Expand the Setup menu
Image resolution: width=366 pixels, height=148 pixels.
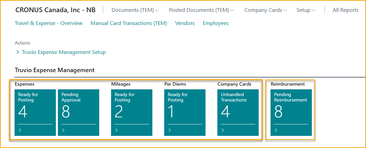tap(305, 10)
